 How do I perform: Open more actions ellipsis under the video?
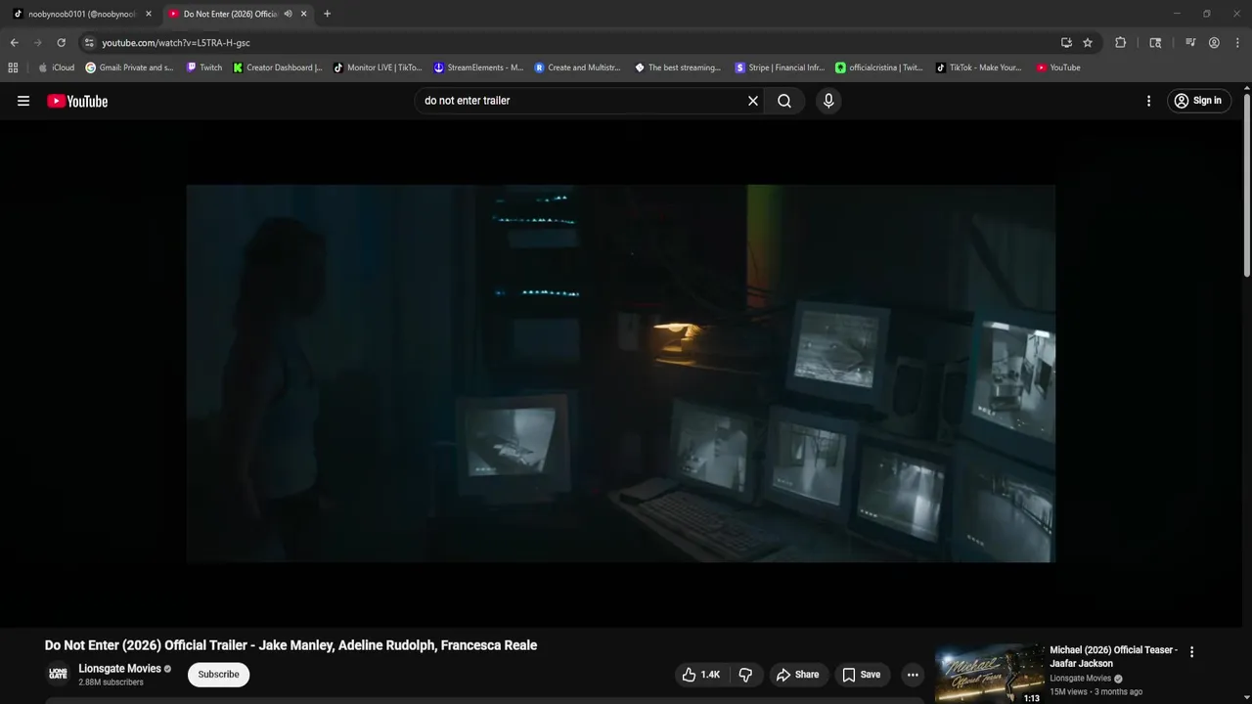click(x=913, y=675)
